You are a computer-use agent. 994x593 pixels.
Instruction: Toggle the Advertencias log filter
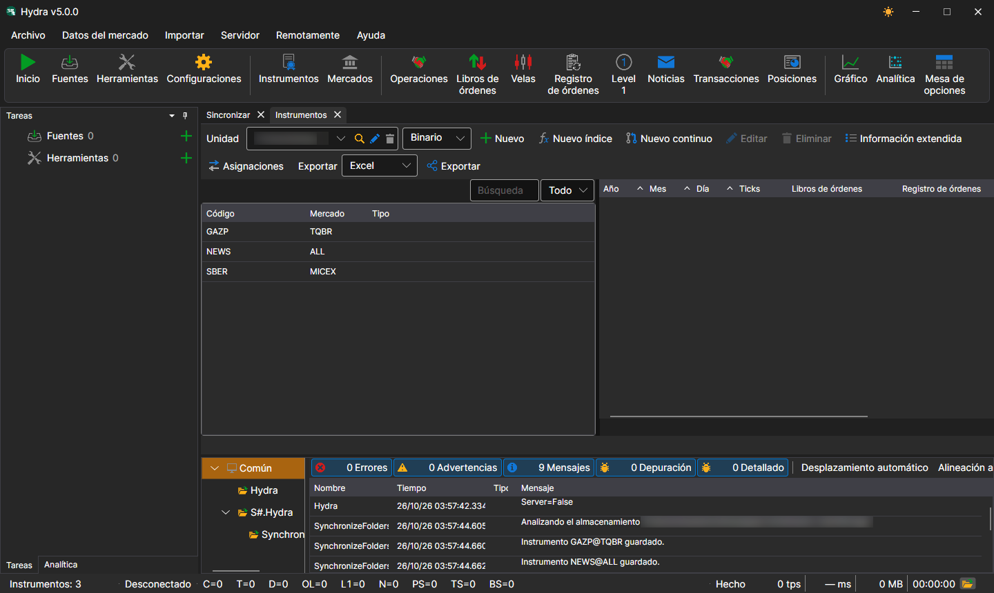(x=447, y=468)
